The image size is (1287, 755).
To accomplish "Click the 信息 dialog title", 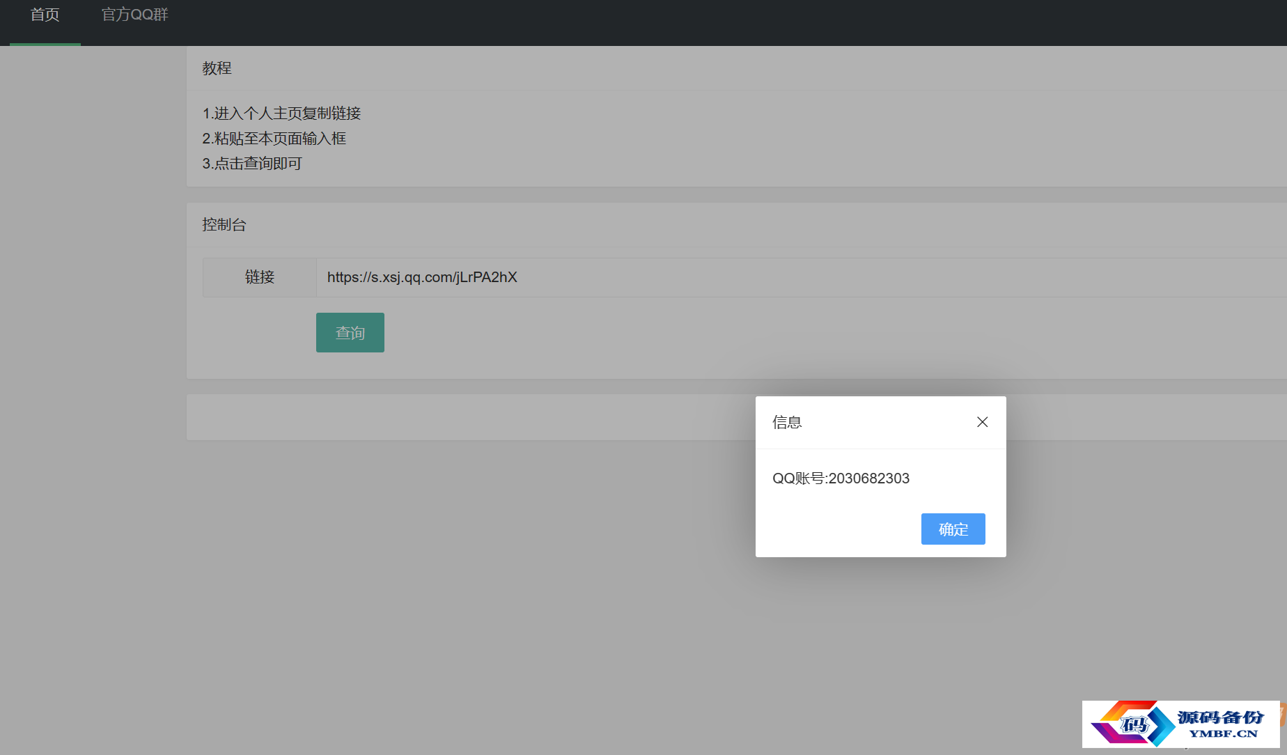I will [787, 422].
